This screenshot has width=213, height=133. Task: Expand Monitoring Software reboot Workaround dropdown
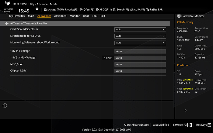pyautogui.click(x=140, y=43)
